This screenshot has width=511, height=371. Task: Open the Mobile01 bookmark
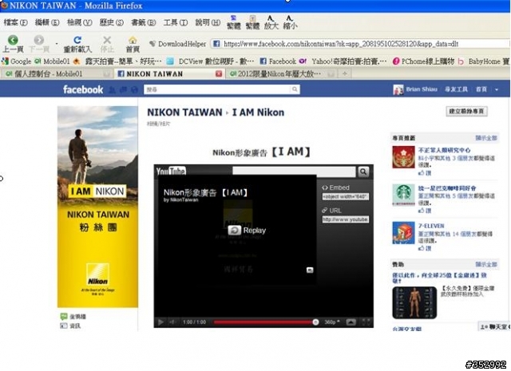tap(52, 61)
